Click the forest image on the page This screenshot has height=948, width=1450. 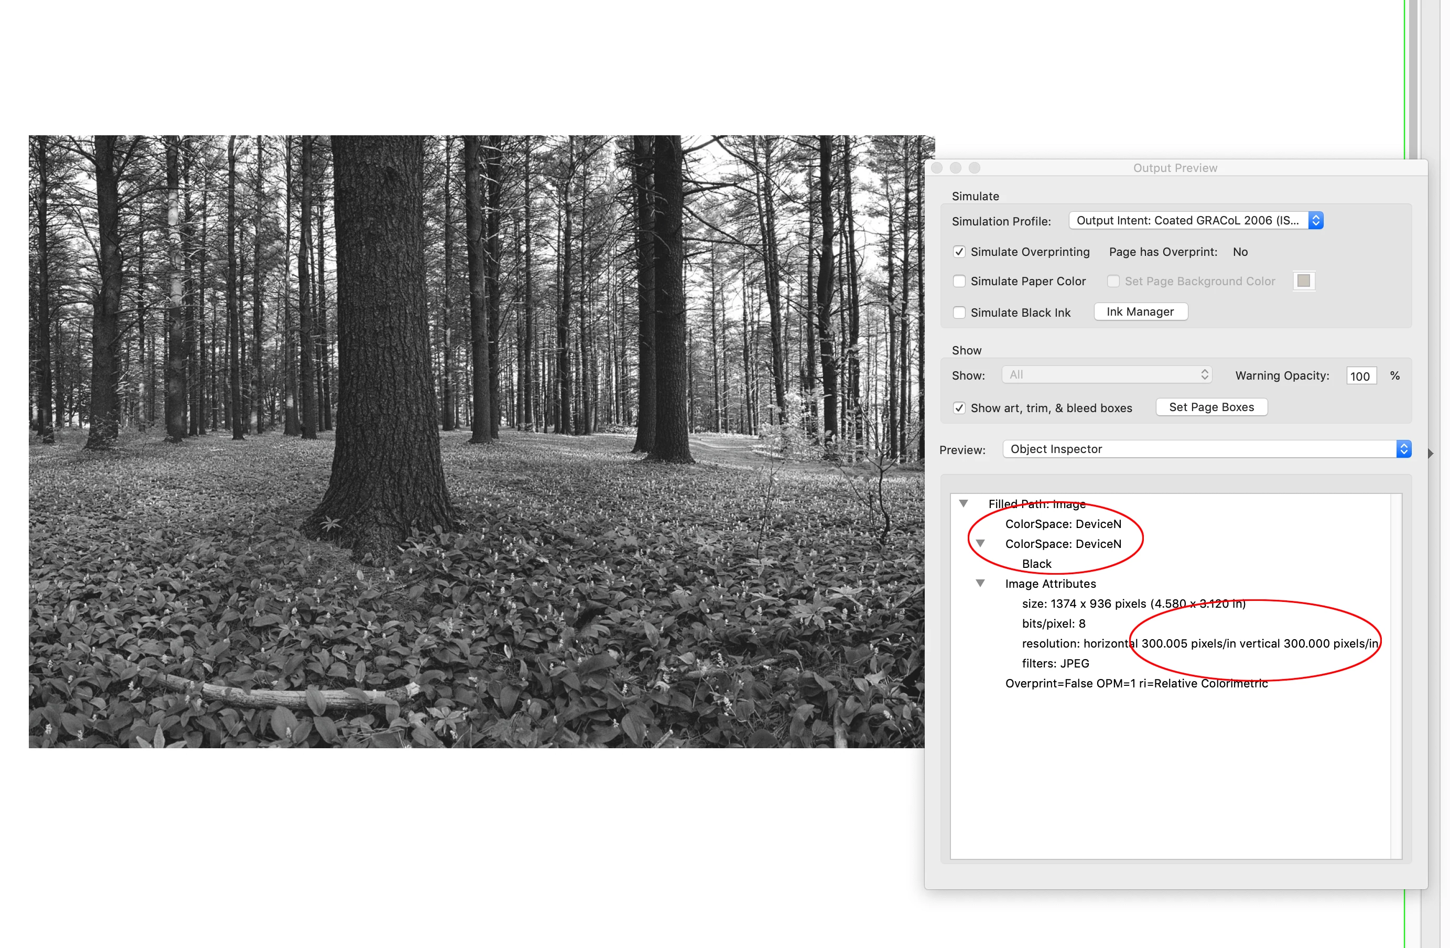475,441
